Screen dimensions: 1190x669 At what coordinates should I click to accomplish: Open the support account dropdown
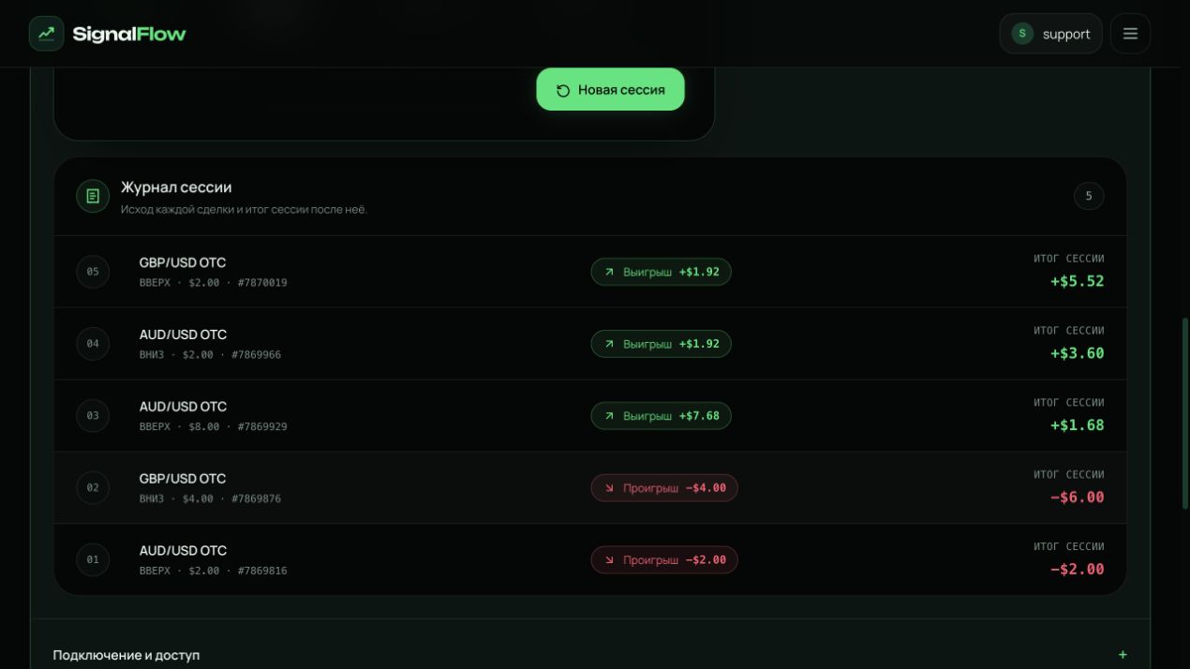[1050, 34]
